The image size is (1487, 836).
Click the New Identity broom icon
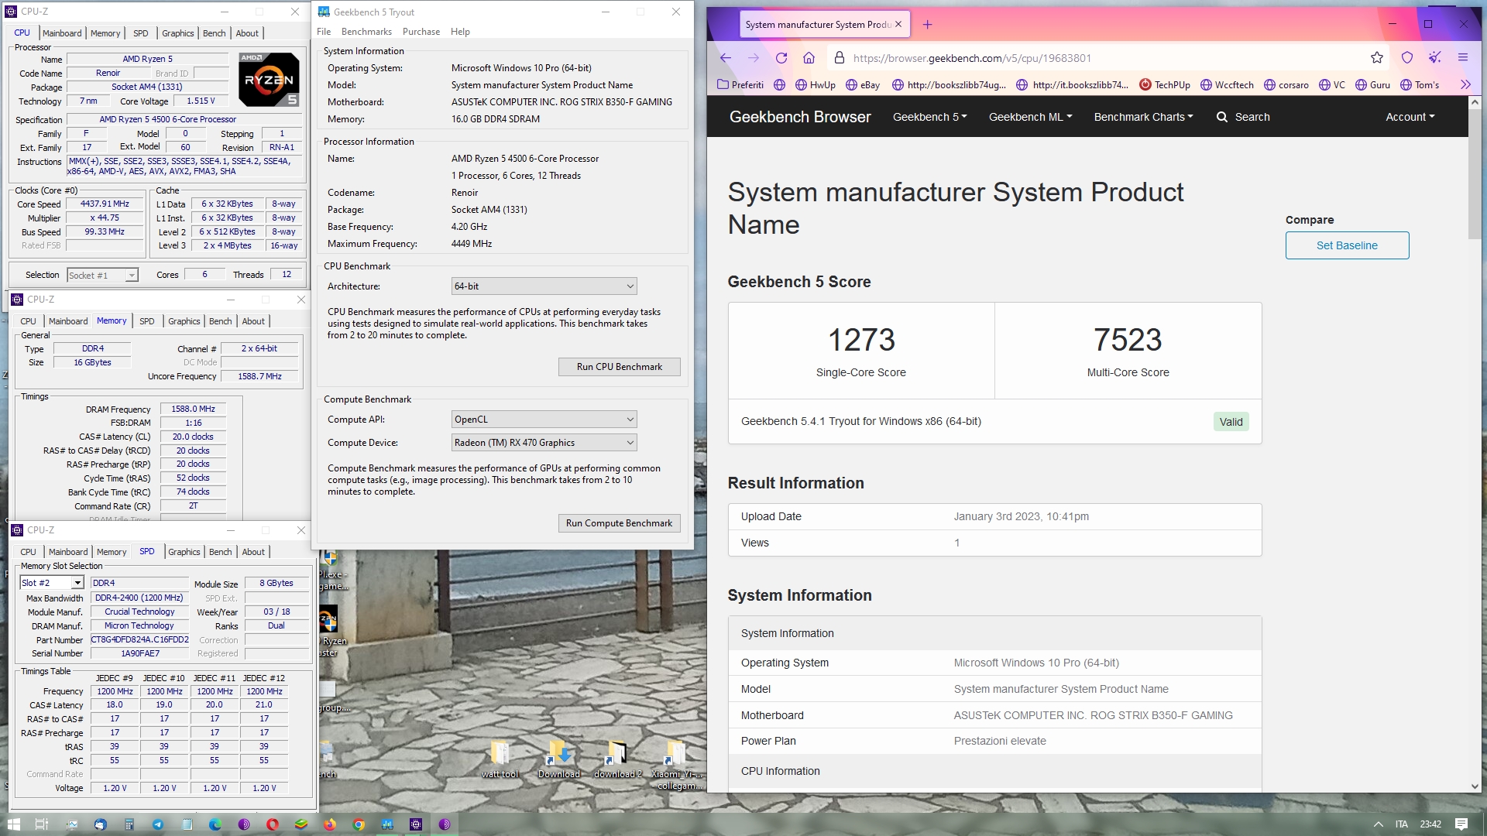(x=1435, y=58)
